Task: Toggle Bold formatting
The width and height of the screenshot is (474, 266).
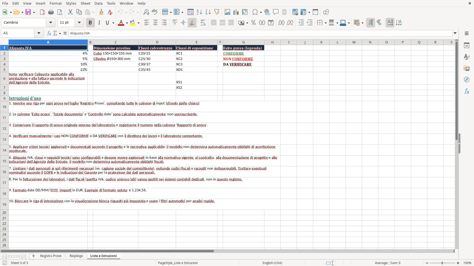Action: (x=90, y=23)
